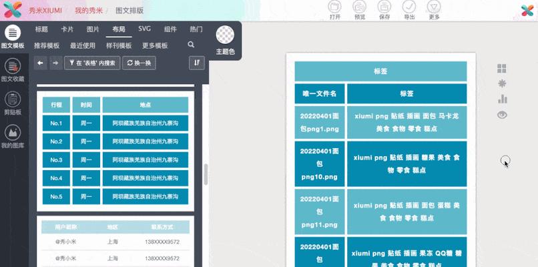Switch to the 组件 tab
The width and height of the screenshot is (538, 267).
click(x=170, y=29)
